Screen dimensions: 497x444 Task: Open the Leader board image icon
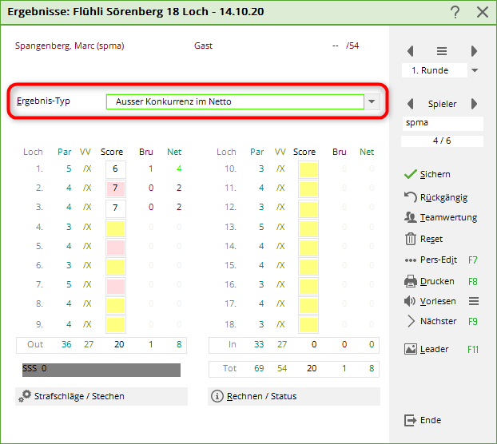pos(410,349)
